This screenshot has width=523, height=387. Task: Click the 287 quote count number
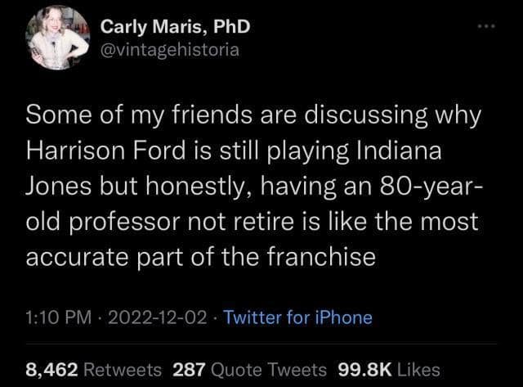tap(189, 368)
